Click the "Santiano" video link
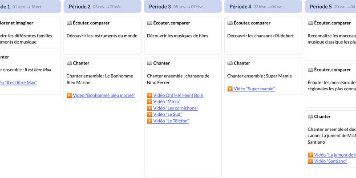The image size is (356, 178). pos(330,161)
